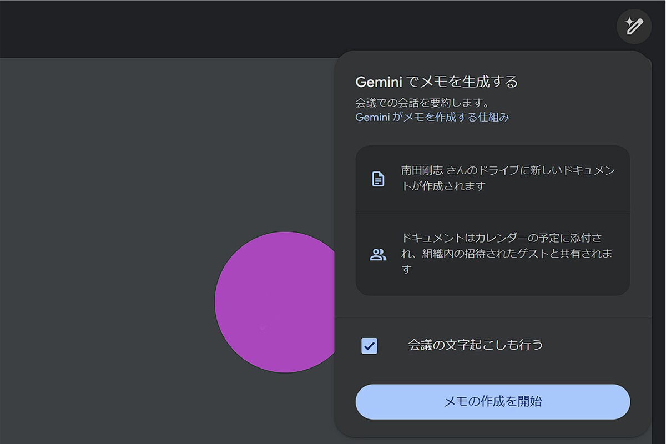The image size is (666, 444).
Task: Toggle the 会議の文字起こしも行う checkbox
Action: pos(369,346)
